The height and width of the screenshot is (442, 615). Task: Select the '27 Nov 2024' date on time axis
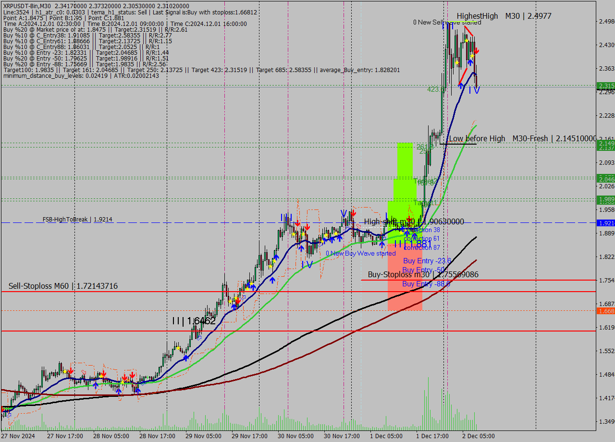coord(18,436)
